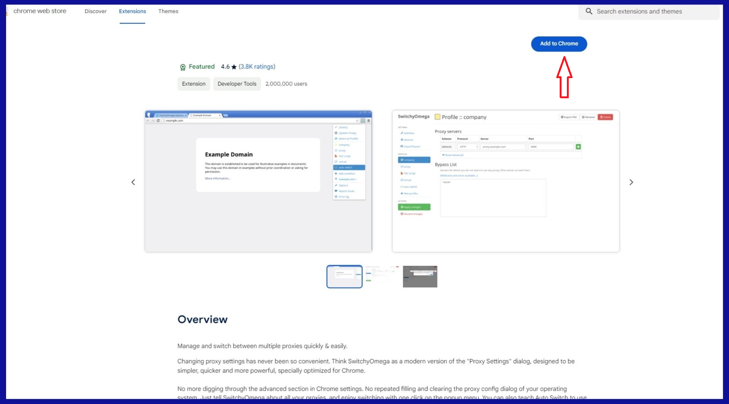729x404 pixels.
Task: Click the rating star icon
Action: [234, 67]
